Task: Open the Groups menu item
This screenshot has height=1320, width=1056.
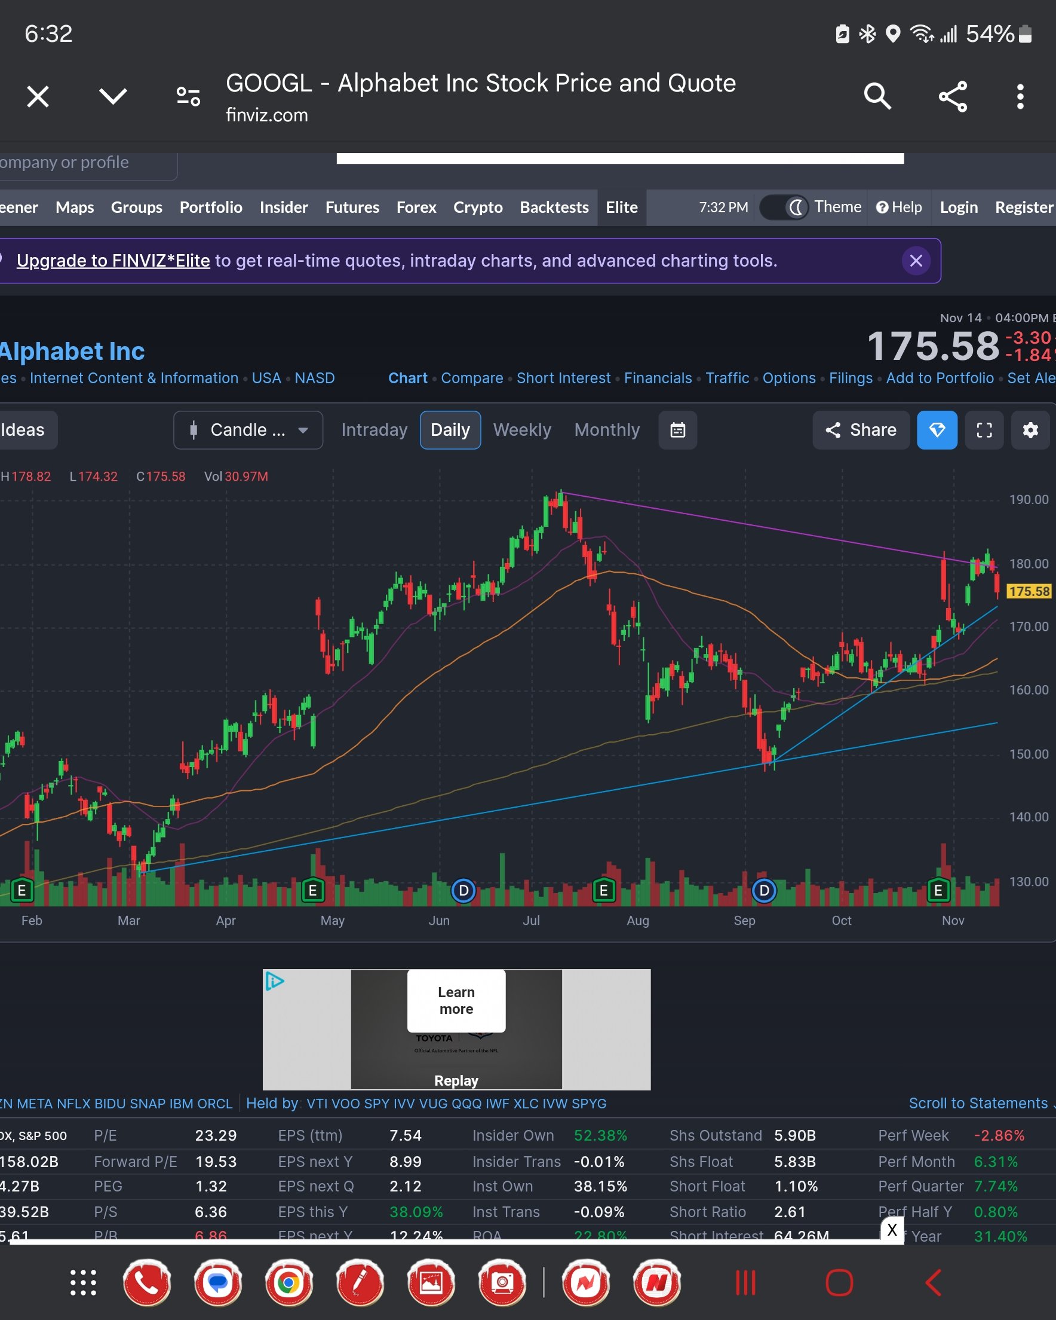Action: 136,207
